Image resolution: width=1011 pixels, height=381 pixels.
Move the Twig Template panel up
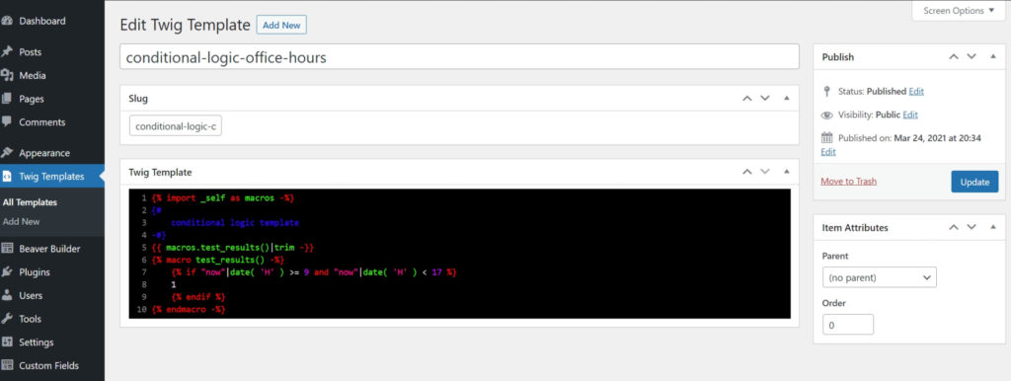(x=746, y=172)
